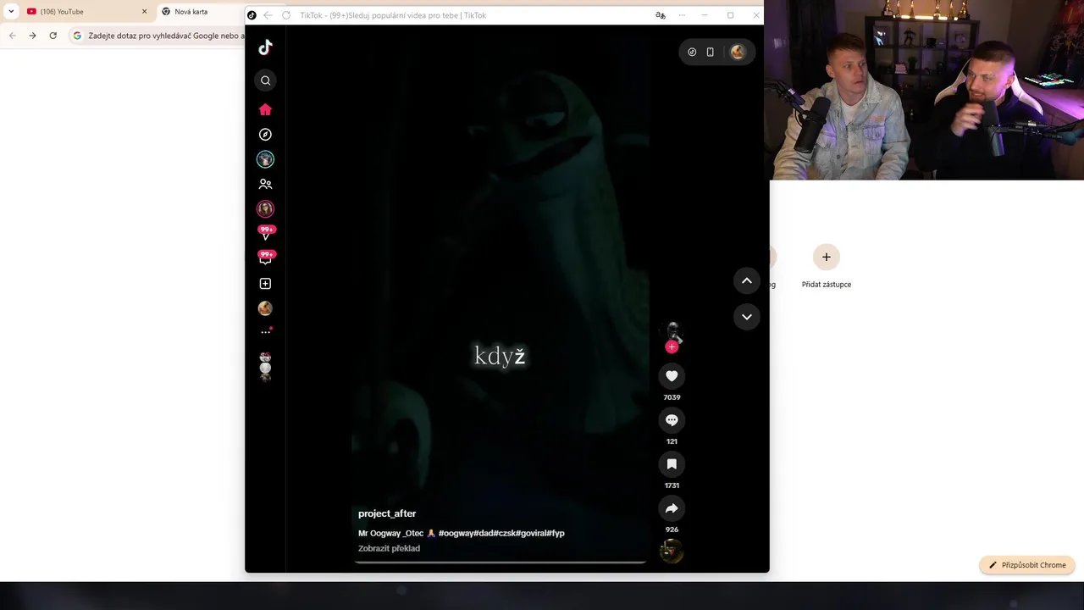Open sidebar profile avatar below the upload icon
Image resolution: width=1084 pixels, height=610 pixels.
[265, 308]
